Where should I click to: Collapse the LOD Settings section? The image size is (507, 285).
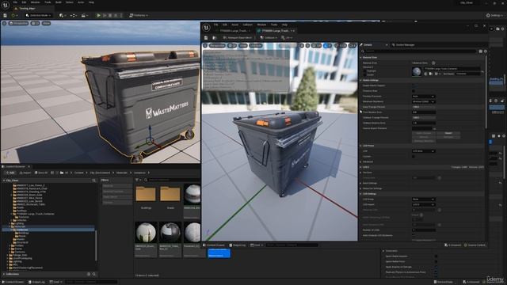coord(361,194)
